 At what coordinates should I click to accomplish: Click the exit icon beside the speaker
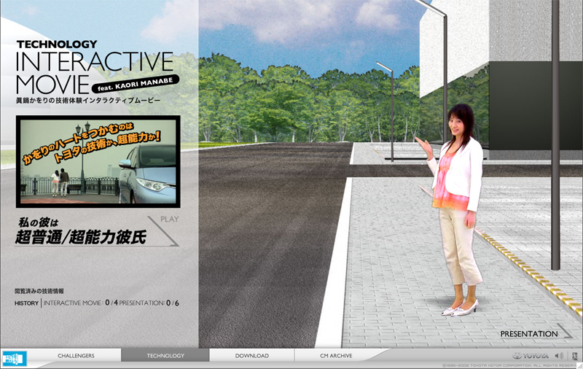click(x=574, y=356)
